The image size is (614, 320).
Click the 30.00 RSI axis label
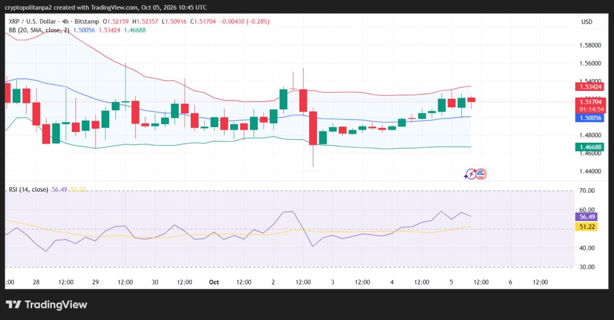click(x=587, y=267)
